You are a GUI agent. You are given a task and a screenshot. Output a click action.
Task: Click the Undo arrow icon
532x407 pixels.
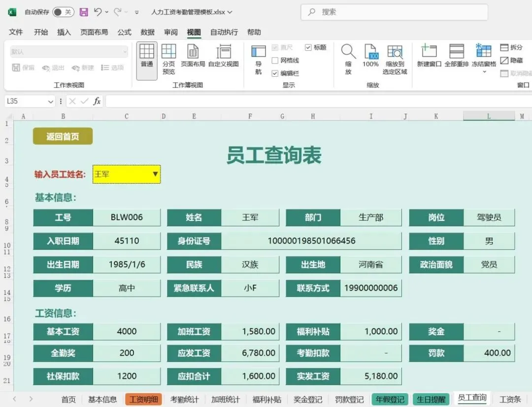pos(98,12)
